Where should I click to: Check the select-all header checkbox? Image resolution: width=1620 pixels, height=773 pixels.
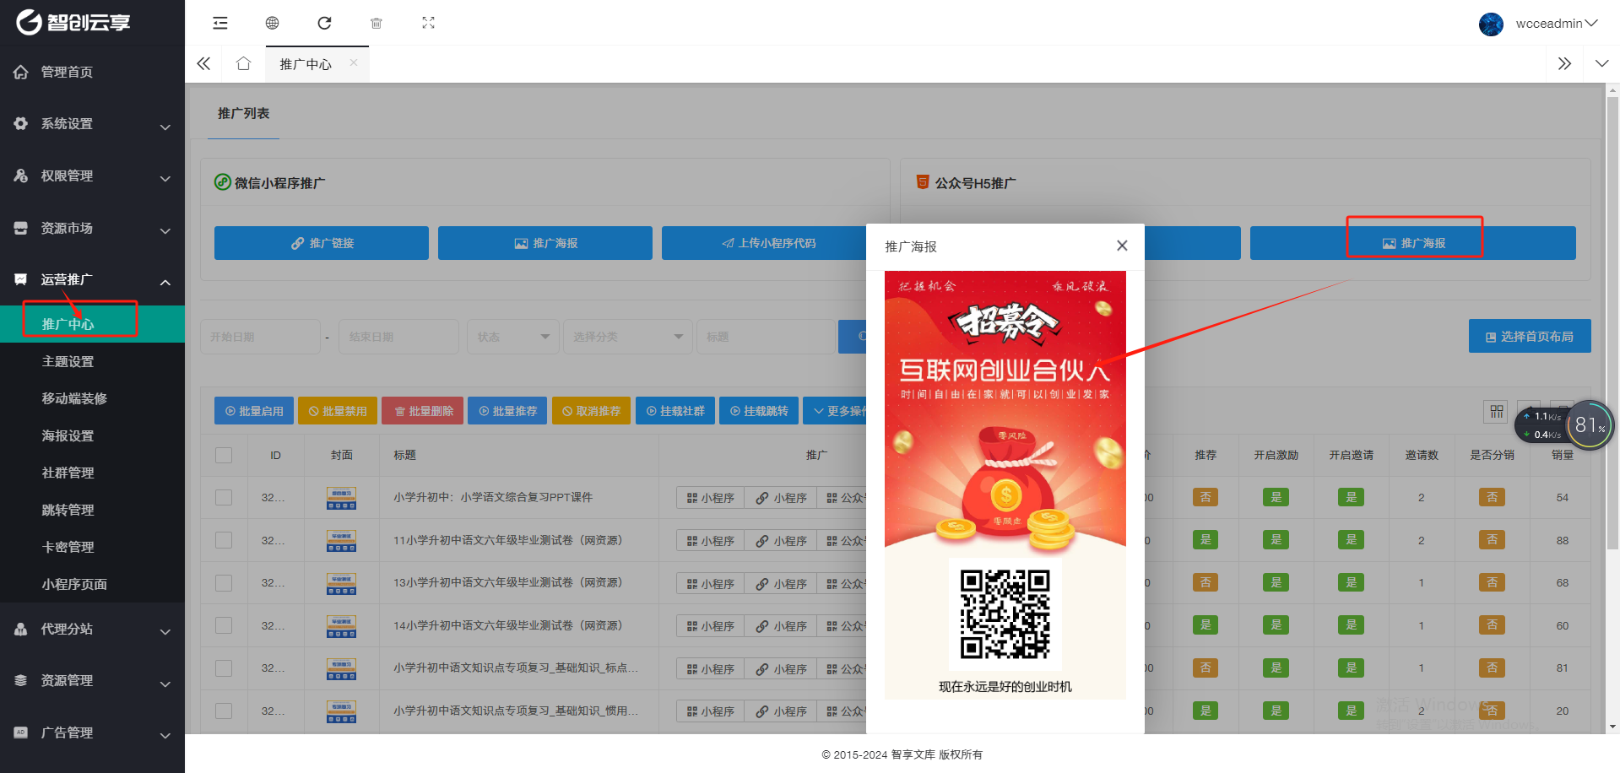[224, 455]
